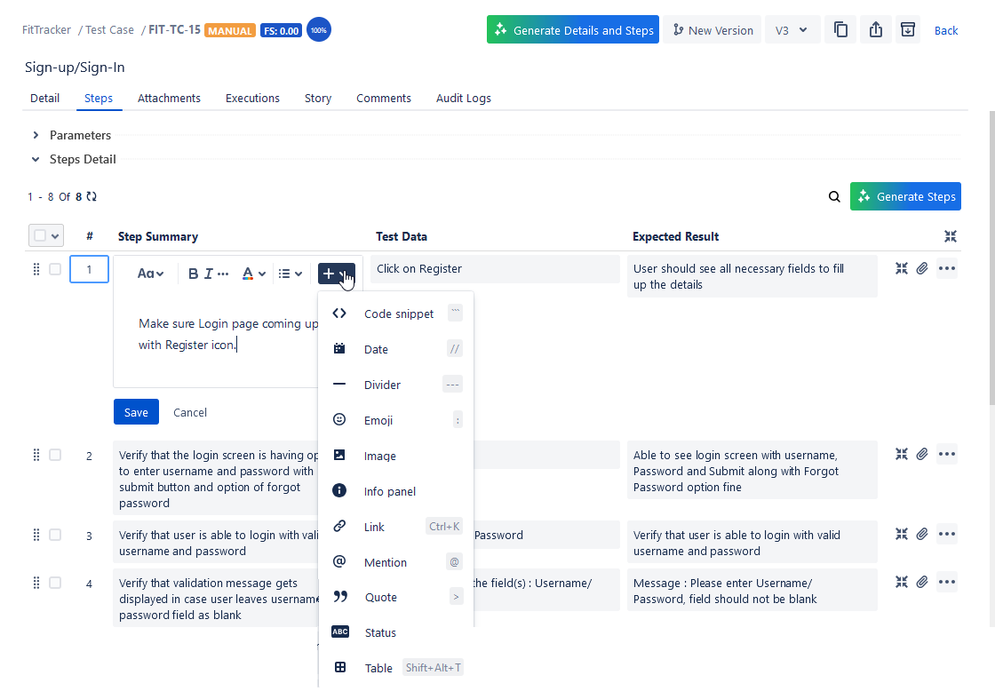Open the V3 version dropdown
The width and height of the screenshot is (995, 691).
pos(792,29)
